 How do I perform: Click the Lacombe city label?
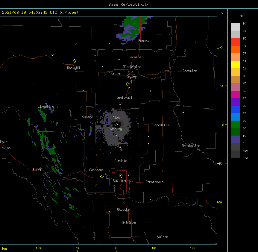pyautogui.click(x=135, y=57)
